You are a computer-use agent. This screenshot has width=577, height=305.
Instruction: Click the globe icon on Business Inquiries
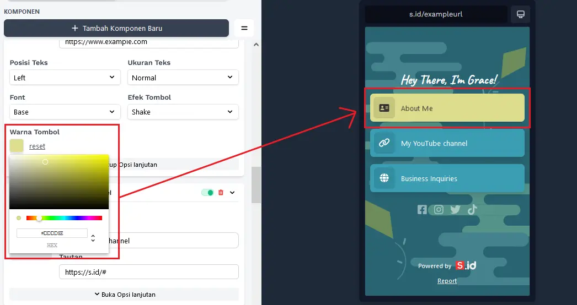384,178
